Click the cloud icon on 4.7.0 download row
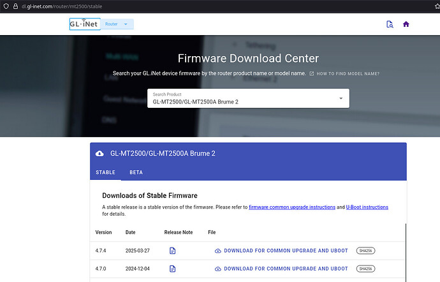This screenshot has width=440, height=282. pyautogui.click(x=217, y=269)
